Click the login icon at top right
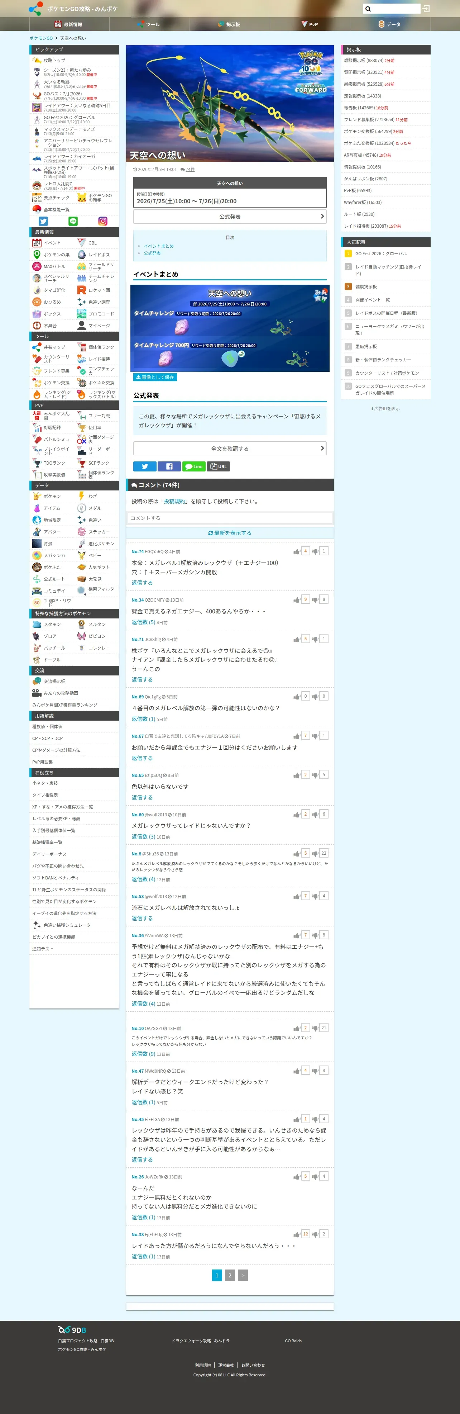Viewport: 460px width, 1414px height. point(426,9)
